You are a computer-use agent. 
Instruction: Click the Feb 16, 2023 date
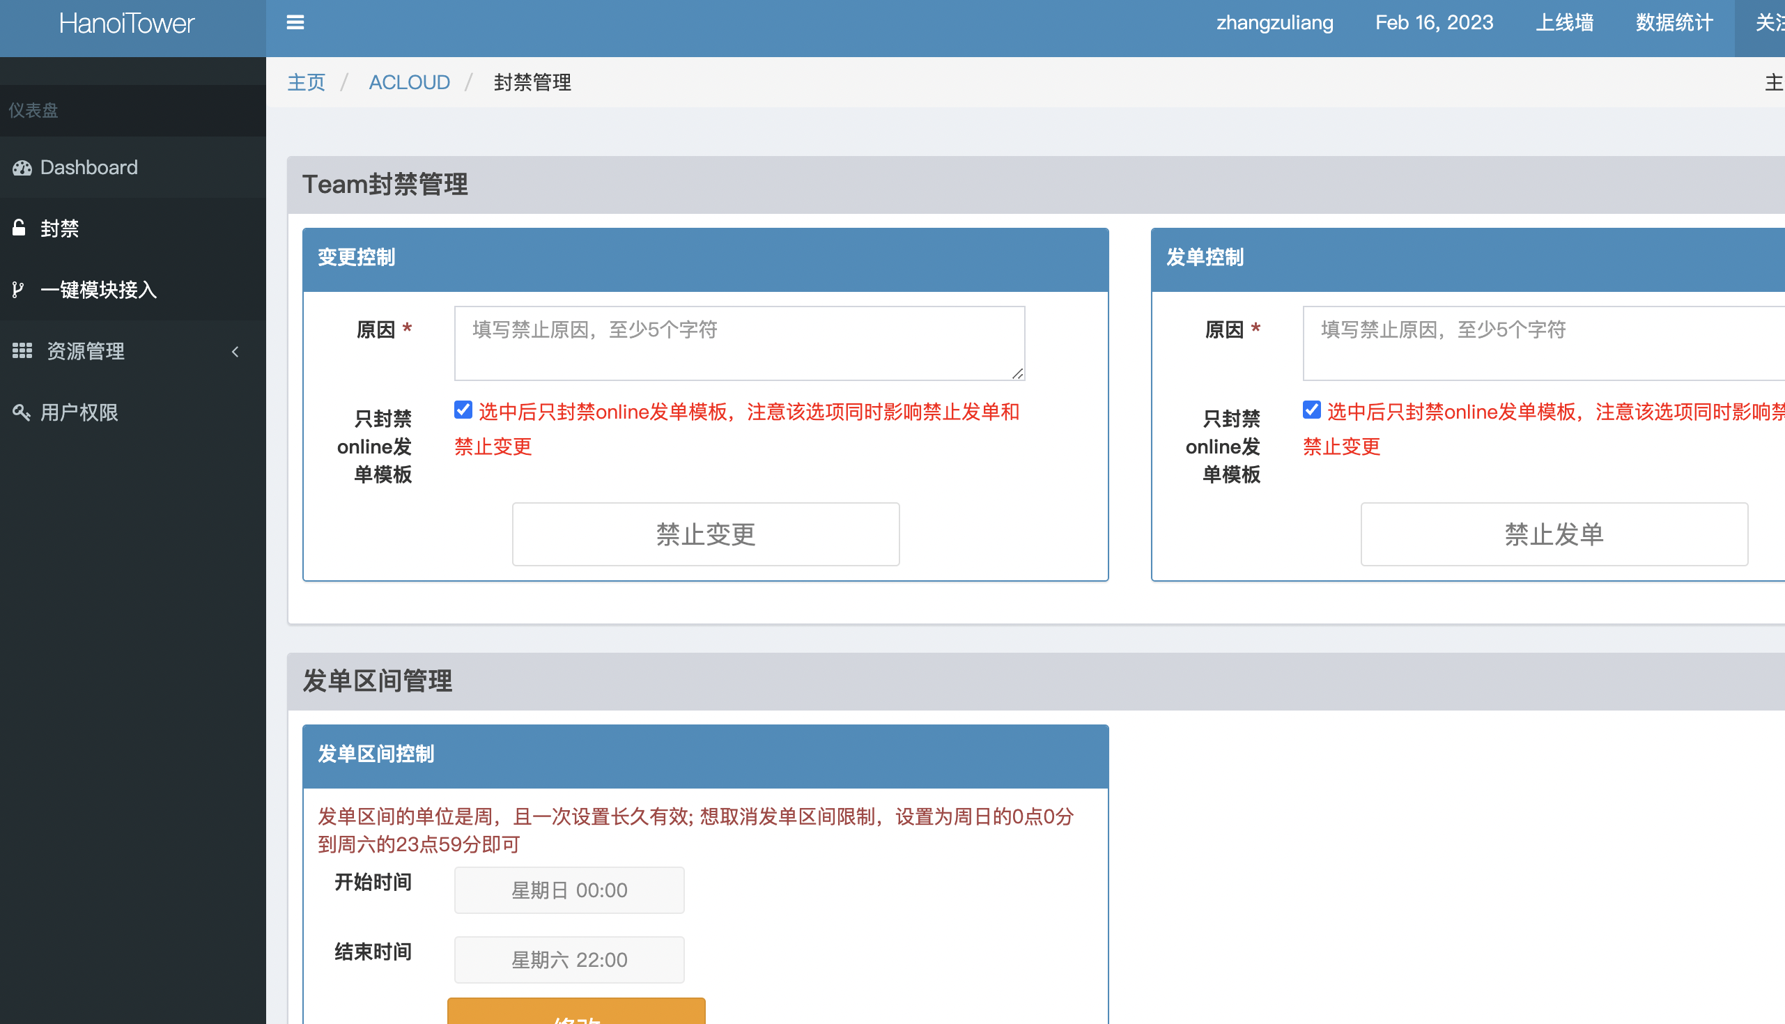pyautogui.click(x=1434, y=22)
